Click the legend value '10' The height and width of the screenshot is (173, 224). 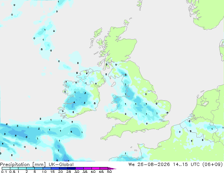[x=44, y=172]
